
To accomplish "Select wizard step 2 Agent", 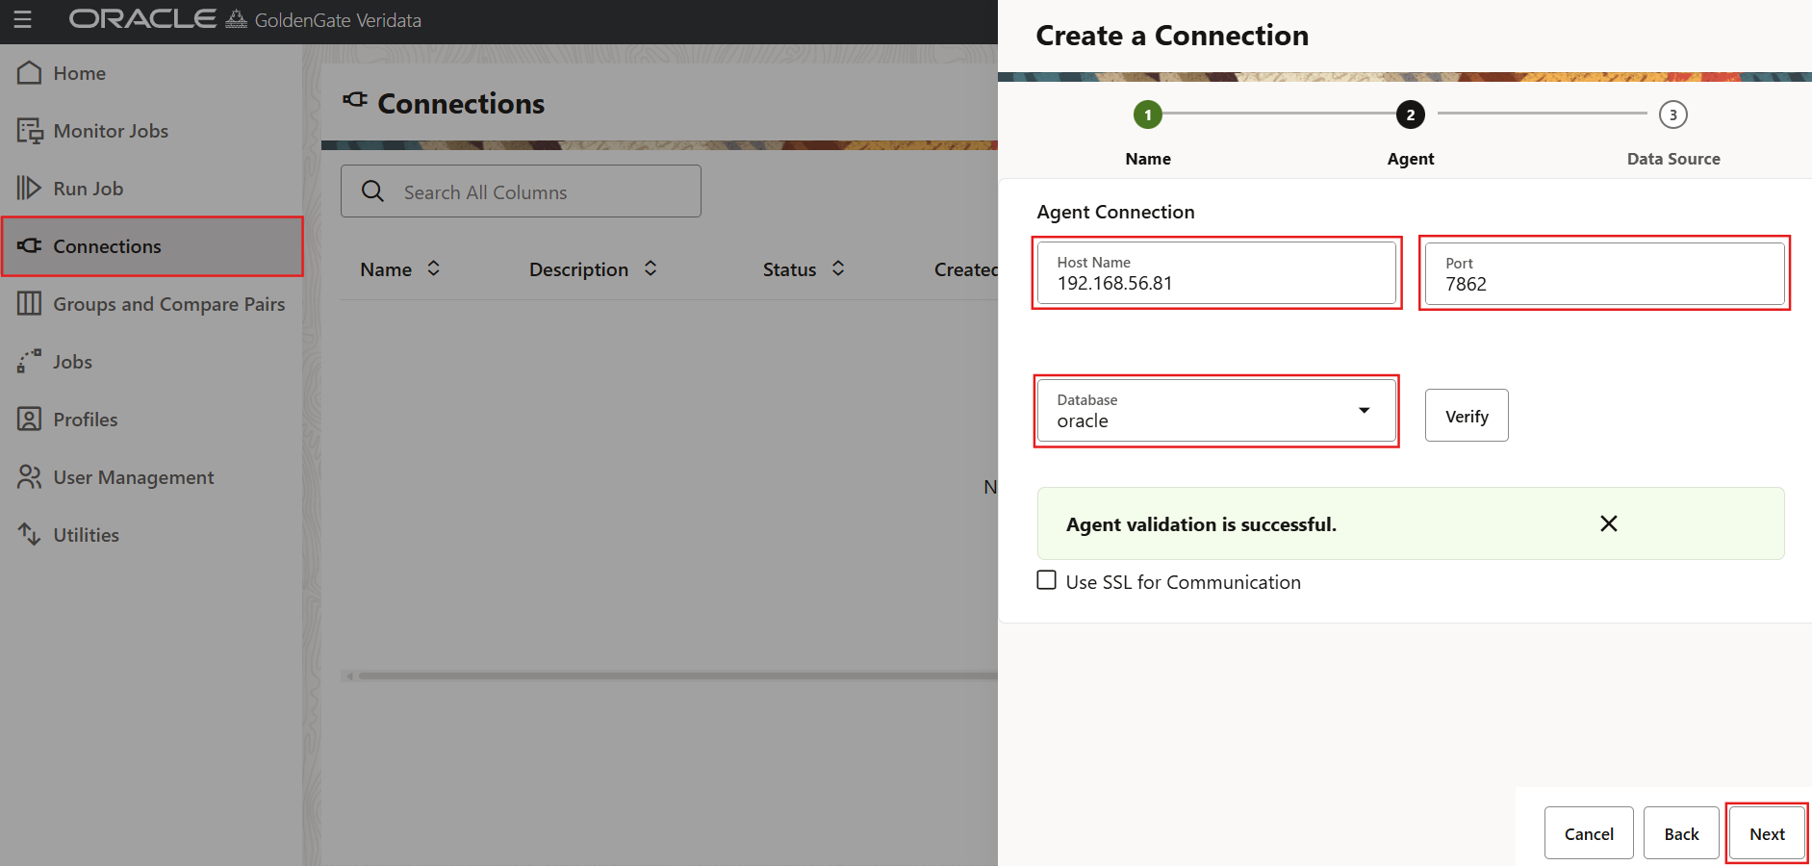I will (x=1411, y=115).
